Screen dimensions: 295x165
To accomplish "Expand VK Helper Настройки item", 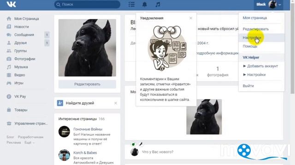I will [x=254, y=75].
